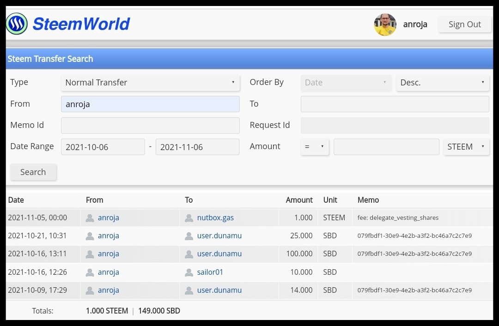The width and height of the screenshot is (499, 326).
Task: Click the anroja username in header
Action: click(415, 24)
